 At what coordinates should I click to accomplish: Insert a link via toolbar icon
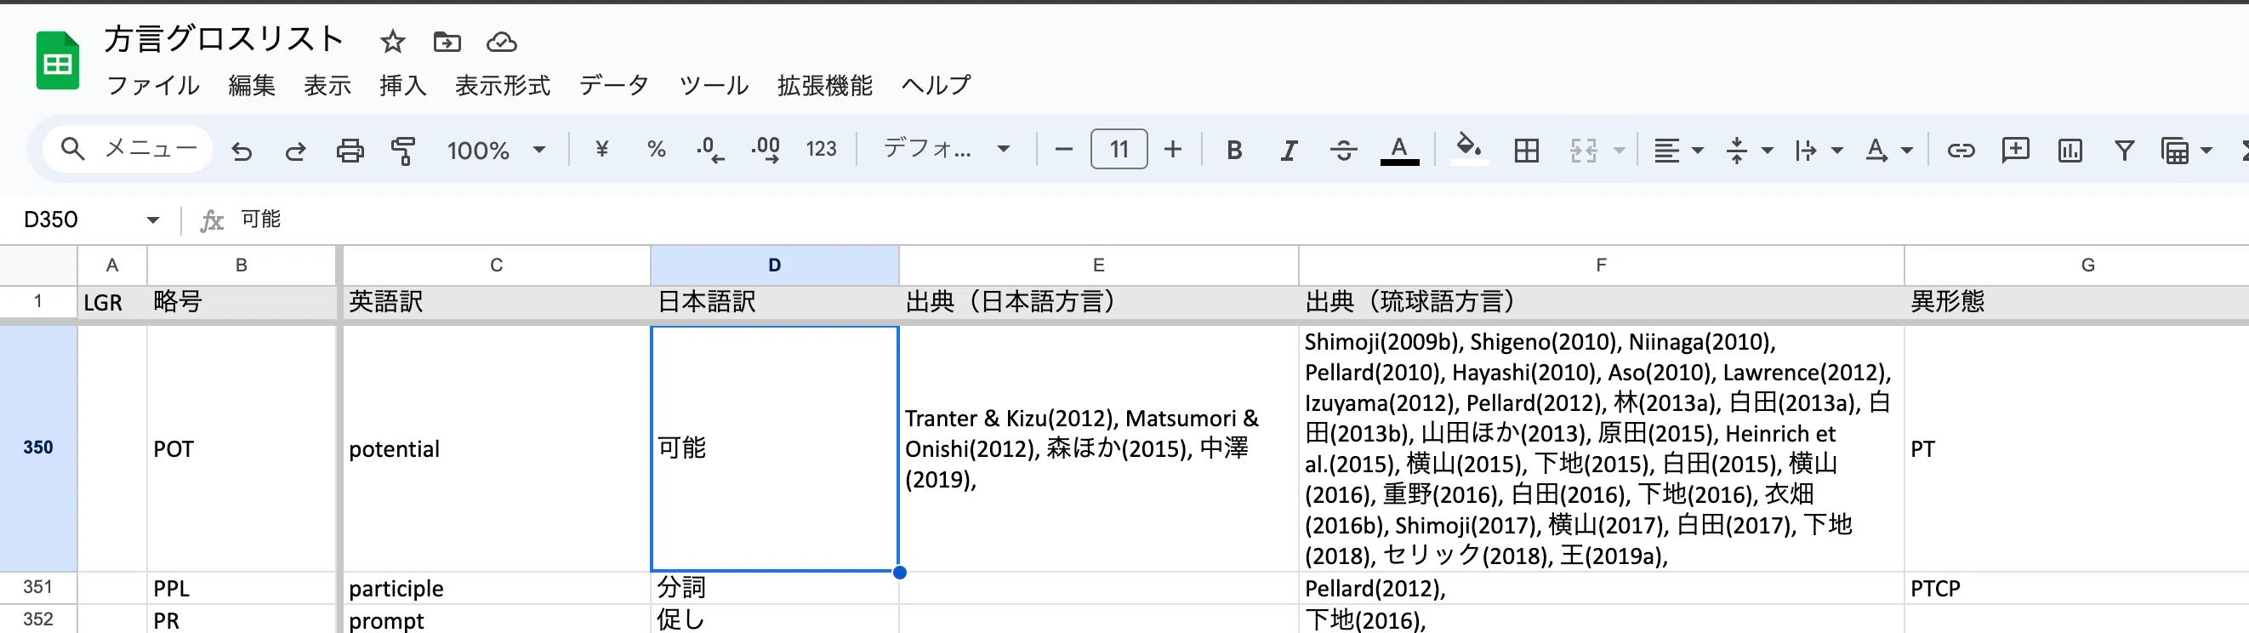click(x=1961, y=151)
